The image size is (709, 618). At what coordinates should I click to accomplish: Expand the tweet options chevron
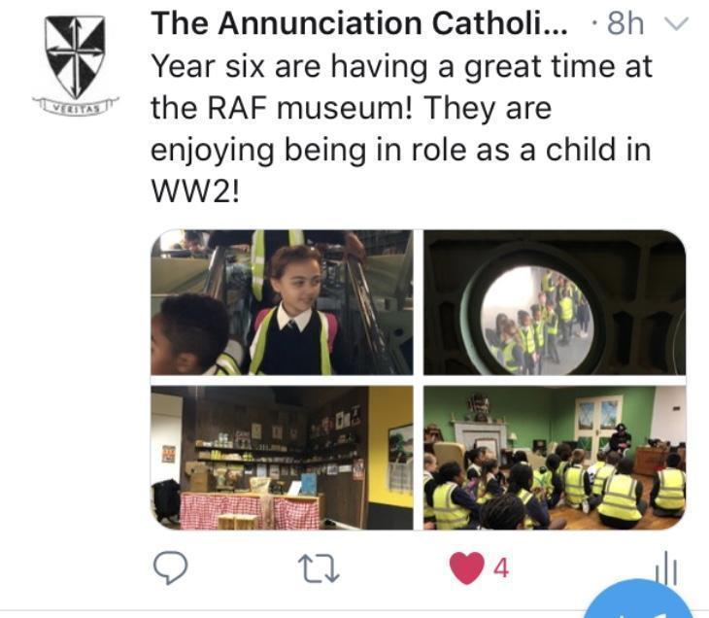676,23
